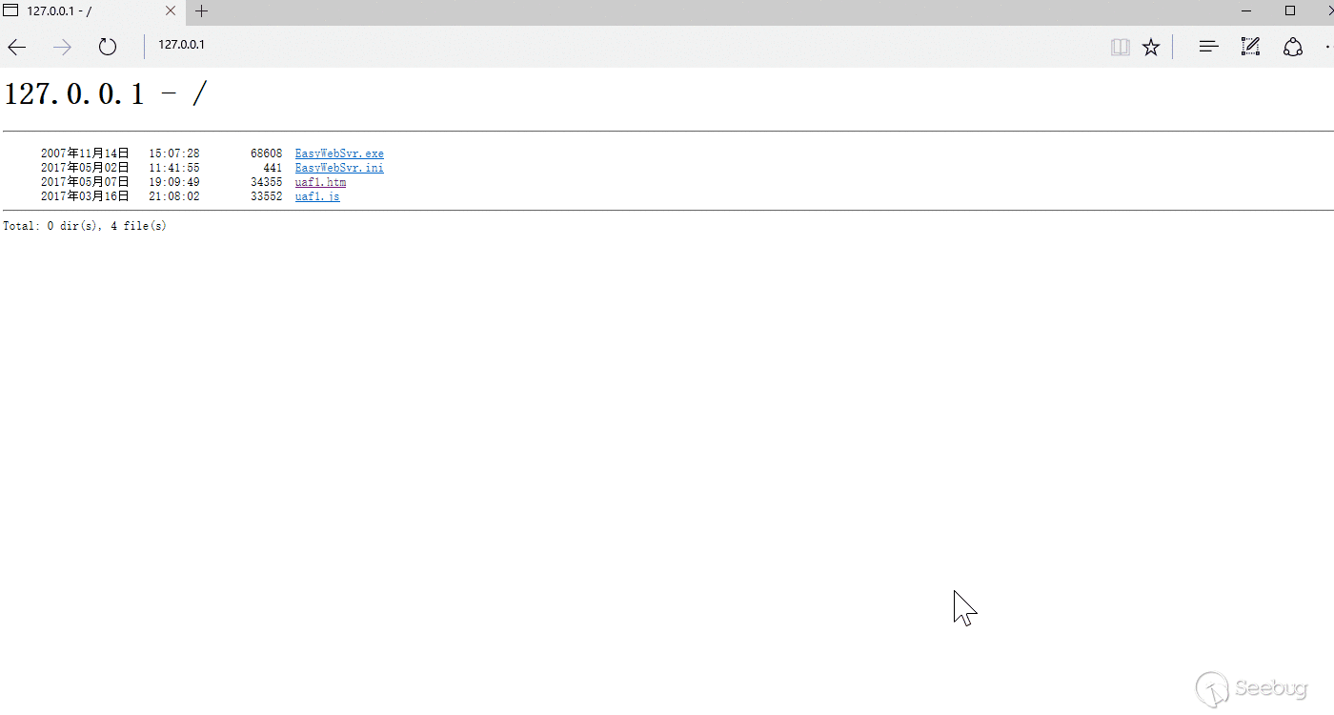The image size is (1334, 715).
Task: Click the page heading '127.0.0.1 - /'
Action: coord(106,94)
